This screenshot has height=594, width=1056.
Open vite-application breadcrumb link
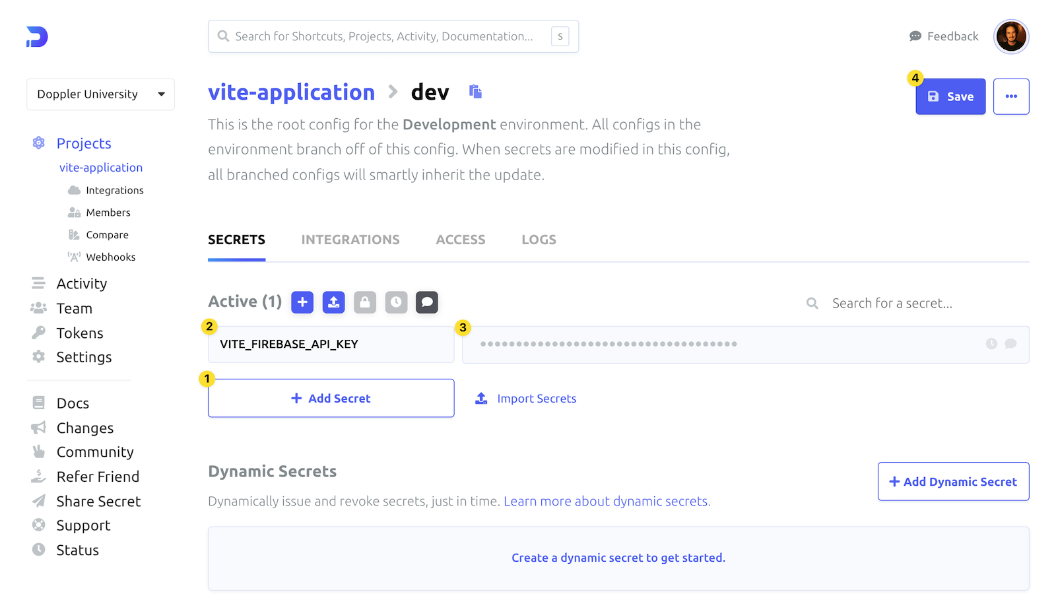click(x=291, y=92)
